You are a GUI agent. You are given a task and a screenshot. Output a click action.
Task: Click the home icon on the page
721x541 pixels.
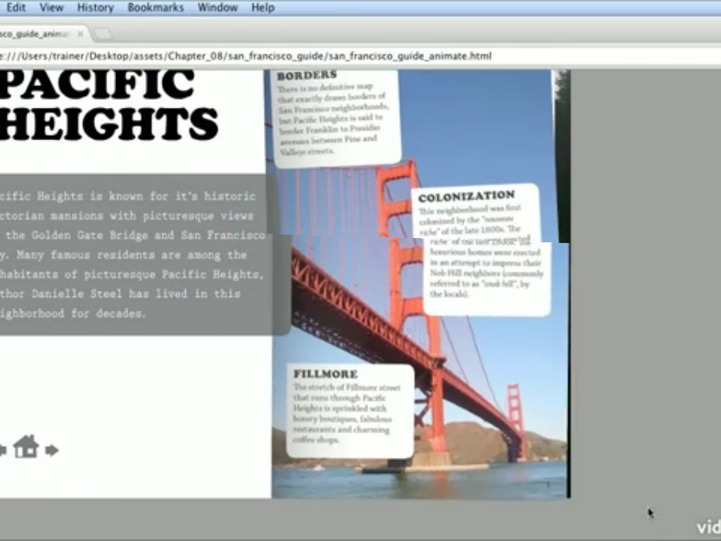[26, 446]
